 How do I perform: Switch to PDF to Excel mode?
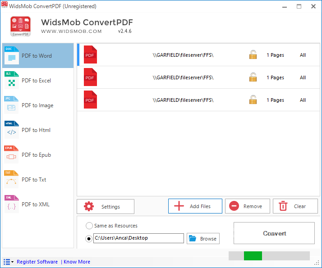[38, 80]
